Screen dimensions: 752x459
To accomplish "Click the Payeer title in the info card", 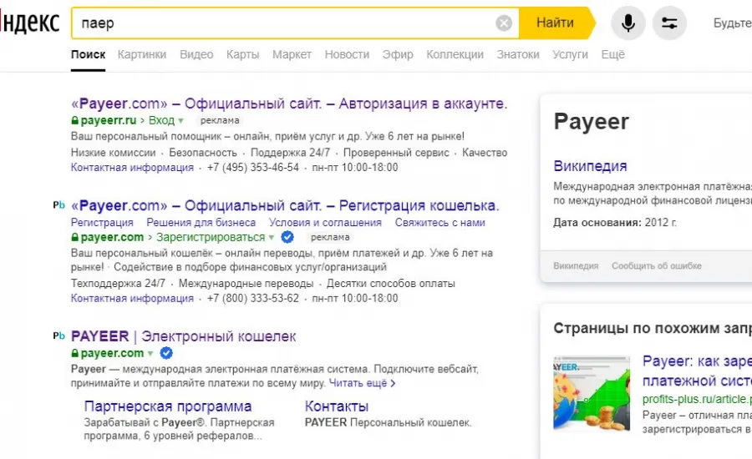I will coord(591,122).
